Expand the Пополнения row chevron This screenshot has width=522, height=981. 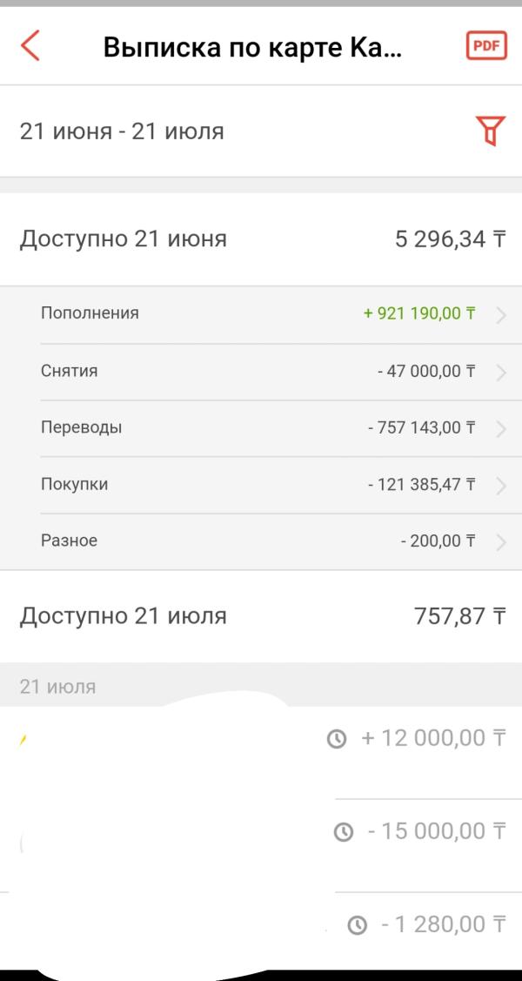[501, 315]
